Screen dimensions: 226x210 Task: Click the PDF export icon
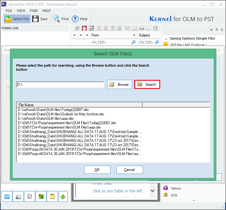(x=155, y=28)
